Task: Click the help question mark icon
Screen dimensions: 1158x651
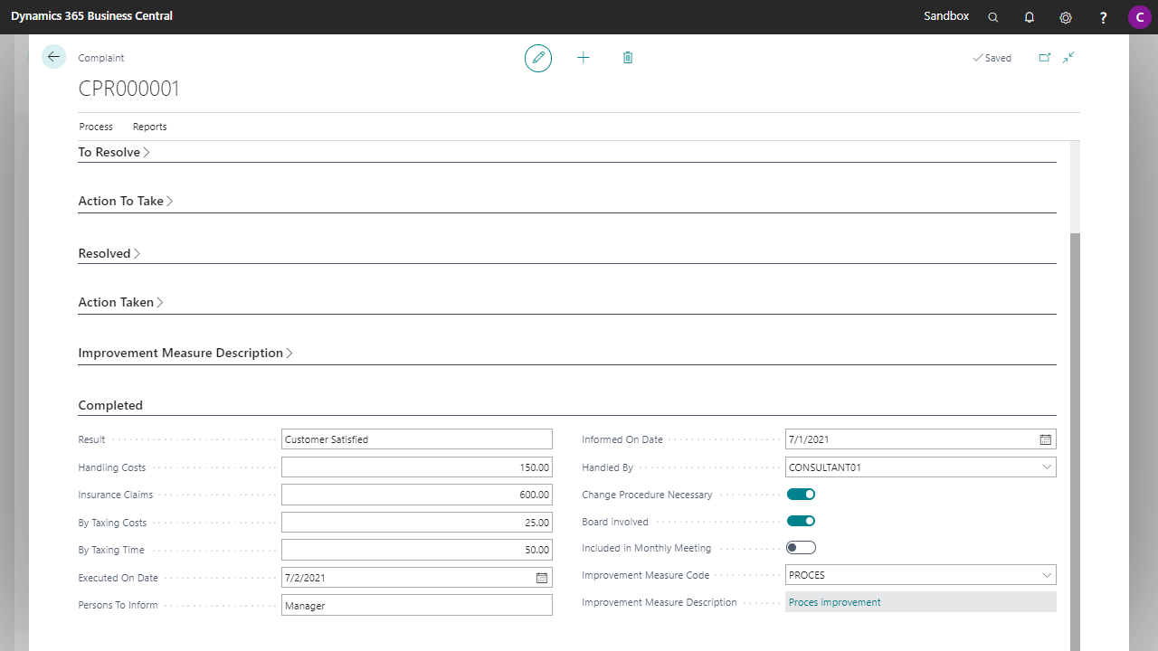Action: click(1103, 17)
